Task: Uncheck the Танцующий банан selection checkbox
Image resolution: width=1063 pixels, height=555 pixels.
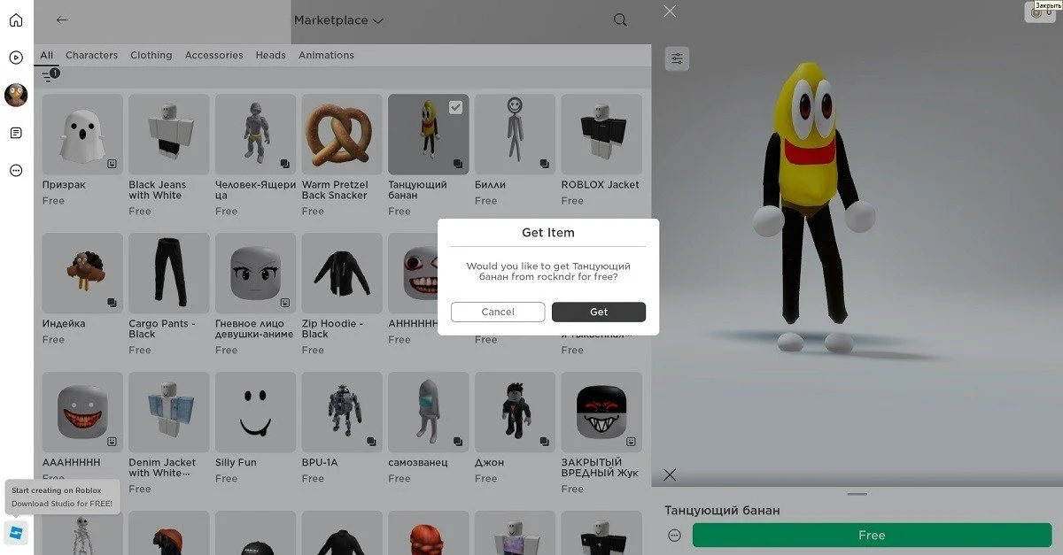Action: [x=455, y=107]
